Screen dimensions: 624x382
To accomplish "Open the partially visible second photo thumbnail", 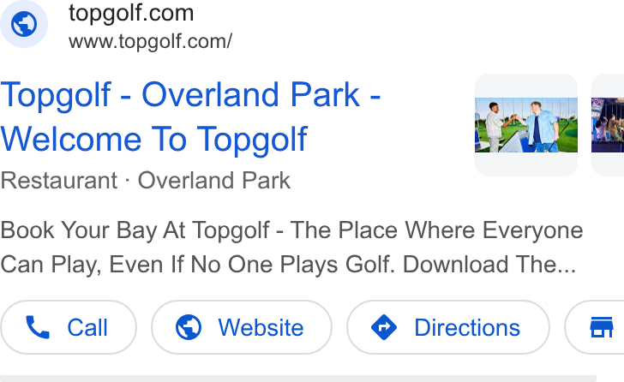I will (608, 125).
